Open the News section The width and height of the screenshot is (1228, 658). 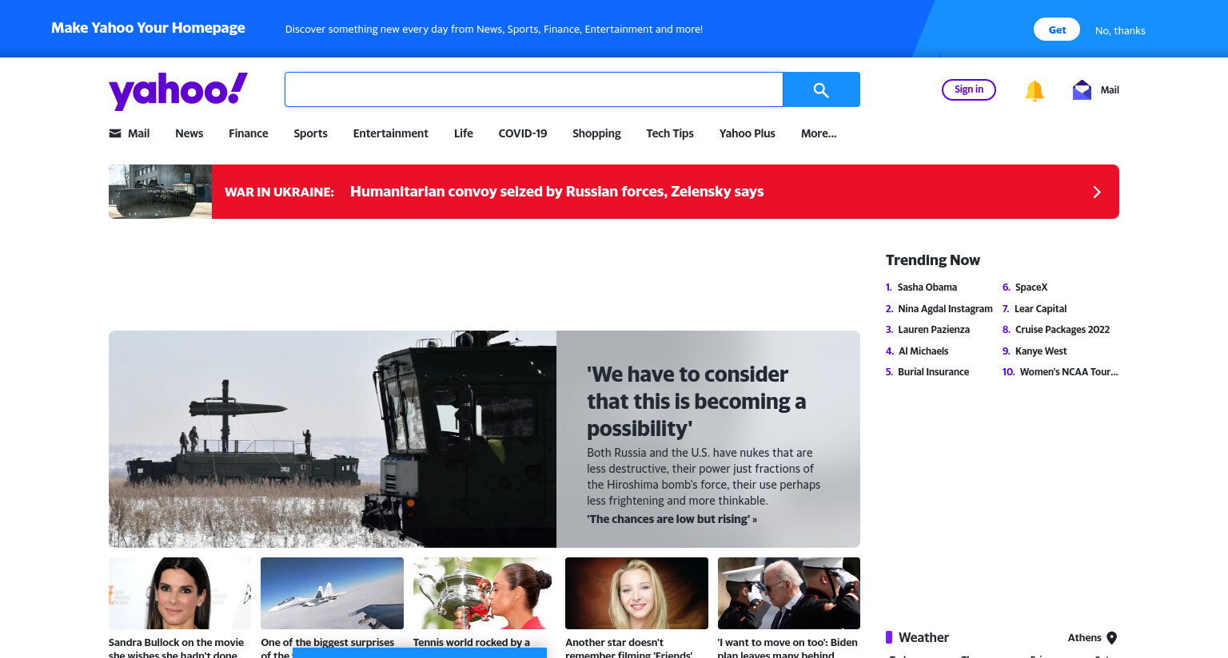tap(189, 133)
